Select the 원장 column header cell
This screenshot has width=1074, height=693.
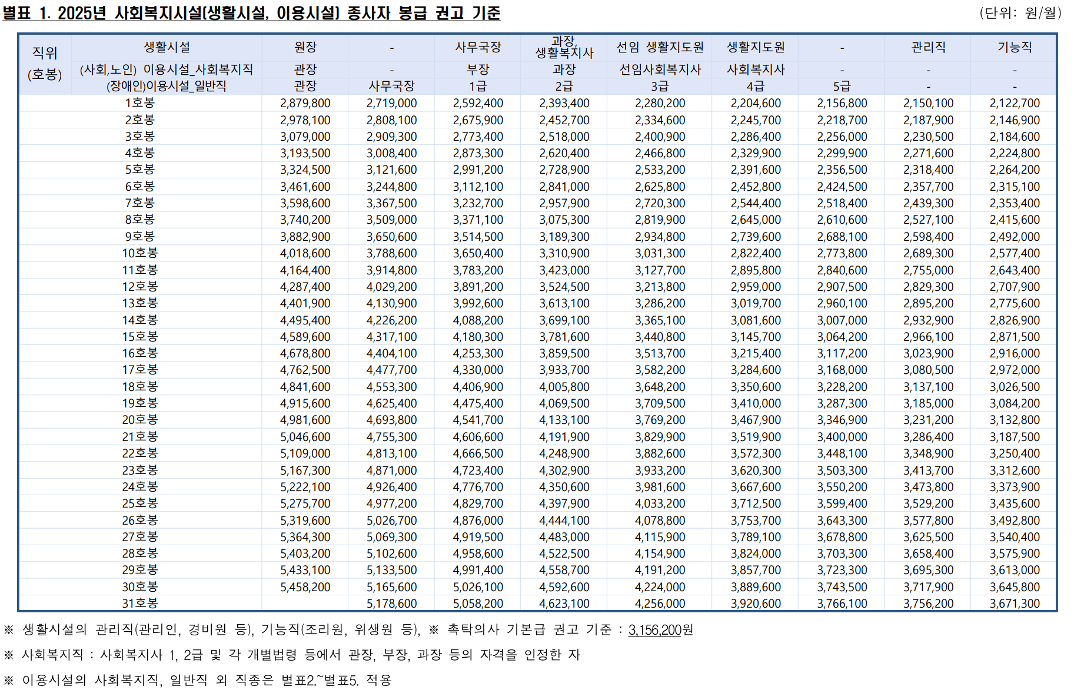click(305, 48)
